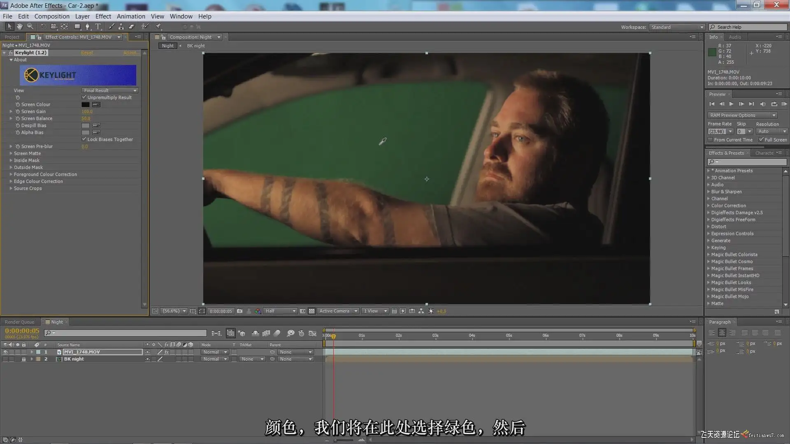Open magnification ratio dropdown 56.6%
790x444 pixels.
174,311
